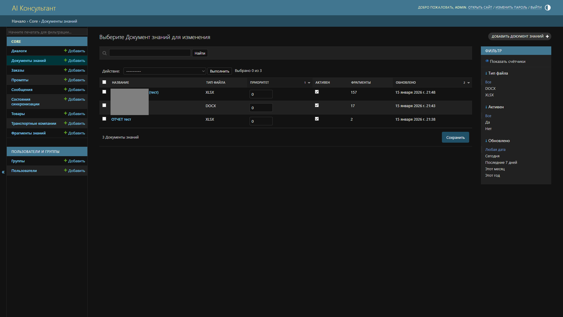Show filter counters via Показать счётчики
The height and width of the screenshot is (317, 563).
pos(505,61)
